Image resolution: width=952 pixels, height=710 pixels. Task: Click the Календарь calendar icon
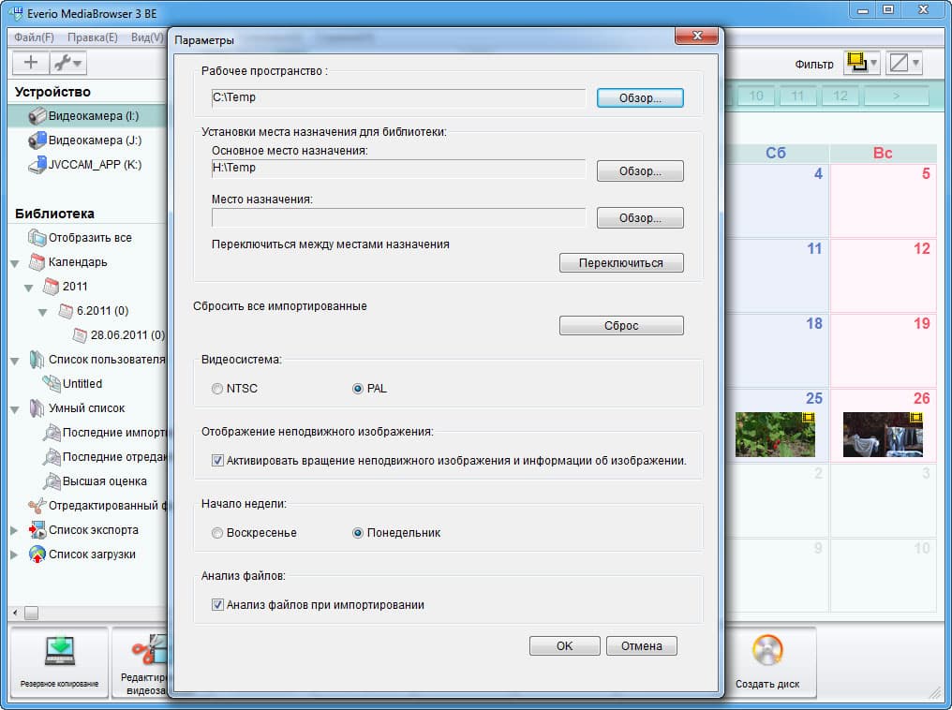tap(37, 262)
